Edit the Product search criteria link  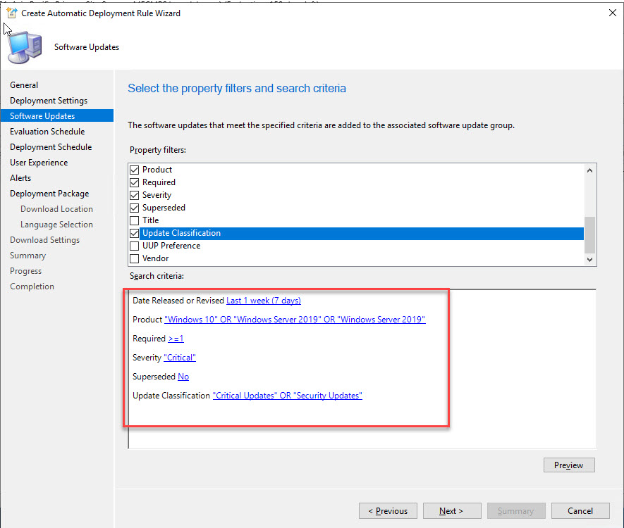click(x=295, y=320)
